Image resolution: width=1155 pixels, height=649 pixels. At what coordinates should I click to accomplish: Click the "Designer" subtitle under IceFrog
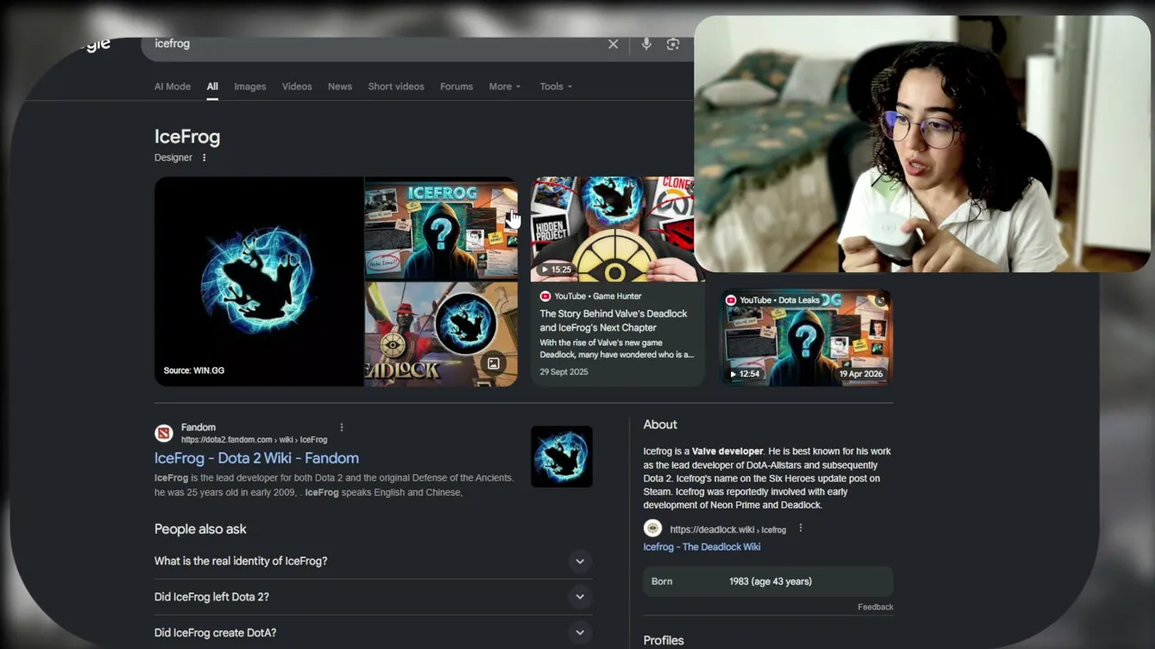[173, 158]
